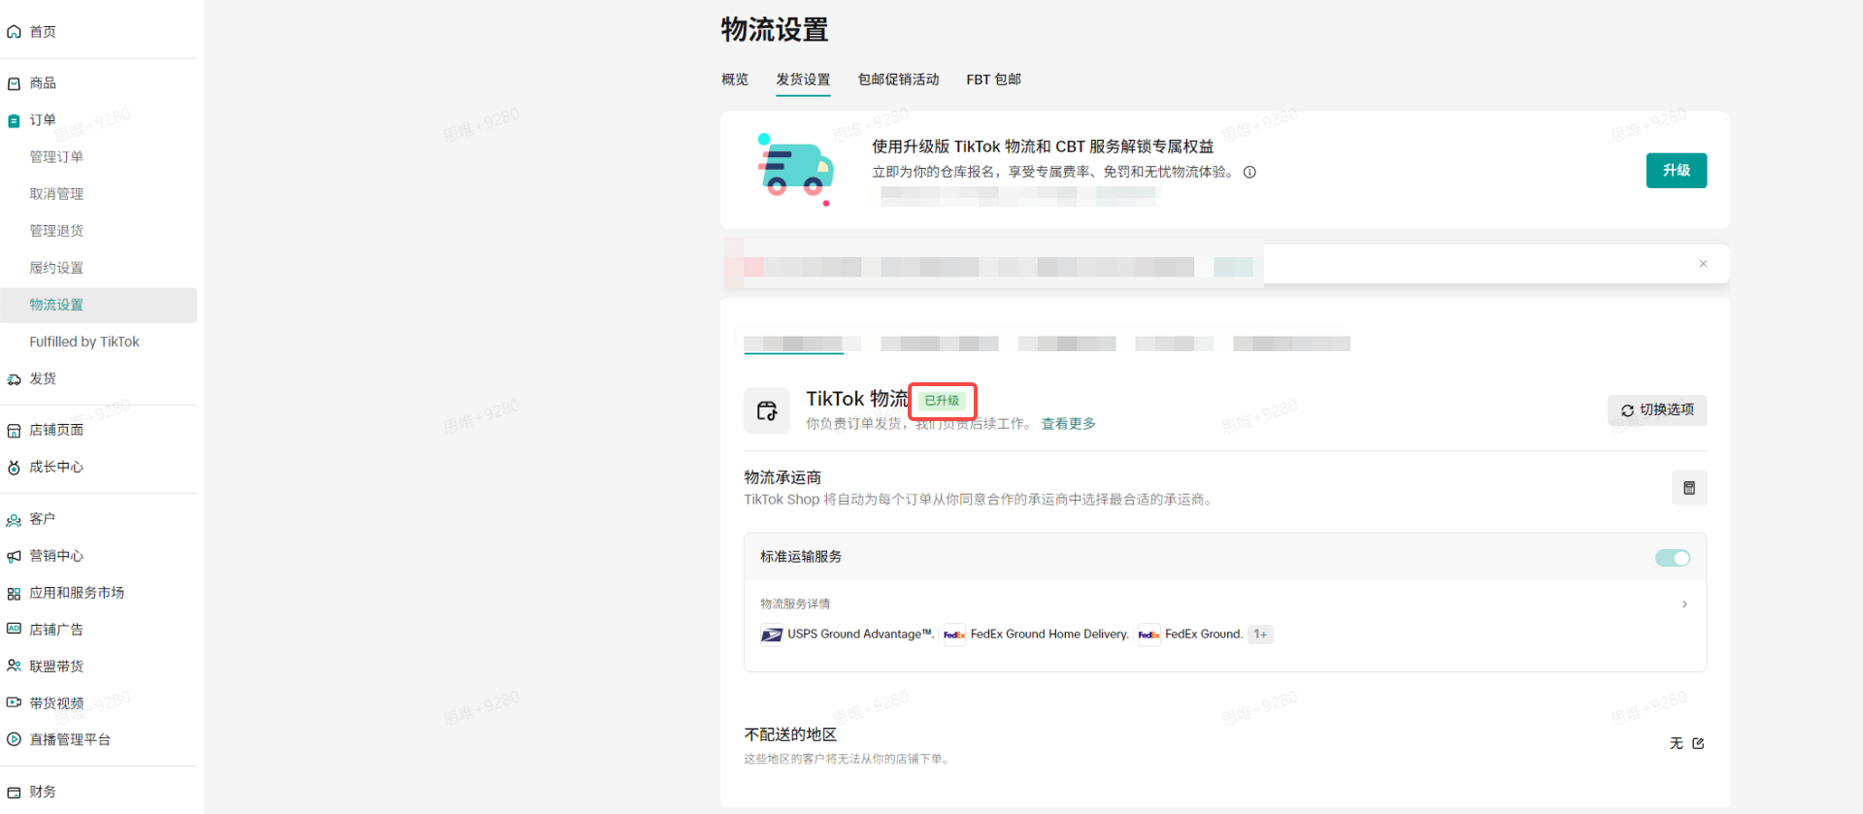Viewport: 1863px width, 814px height.
Task: Open 管理订单 in the sidebar
Action: (56, 157)
